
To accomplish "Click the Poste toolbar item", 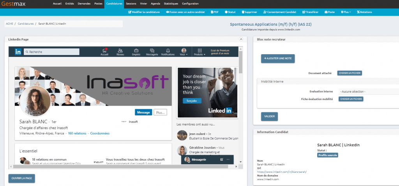I will tap(330, 12).
